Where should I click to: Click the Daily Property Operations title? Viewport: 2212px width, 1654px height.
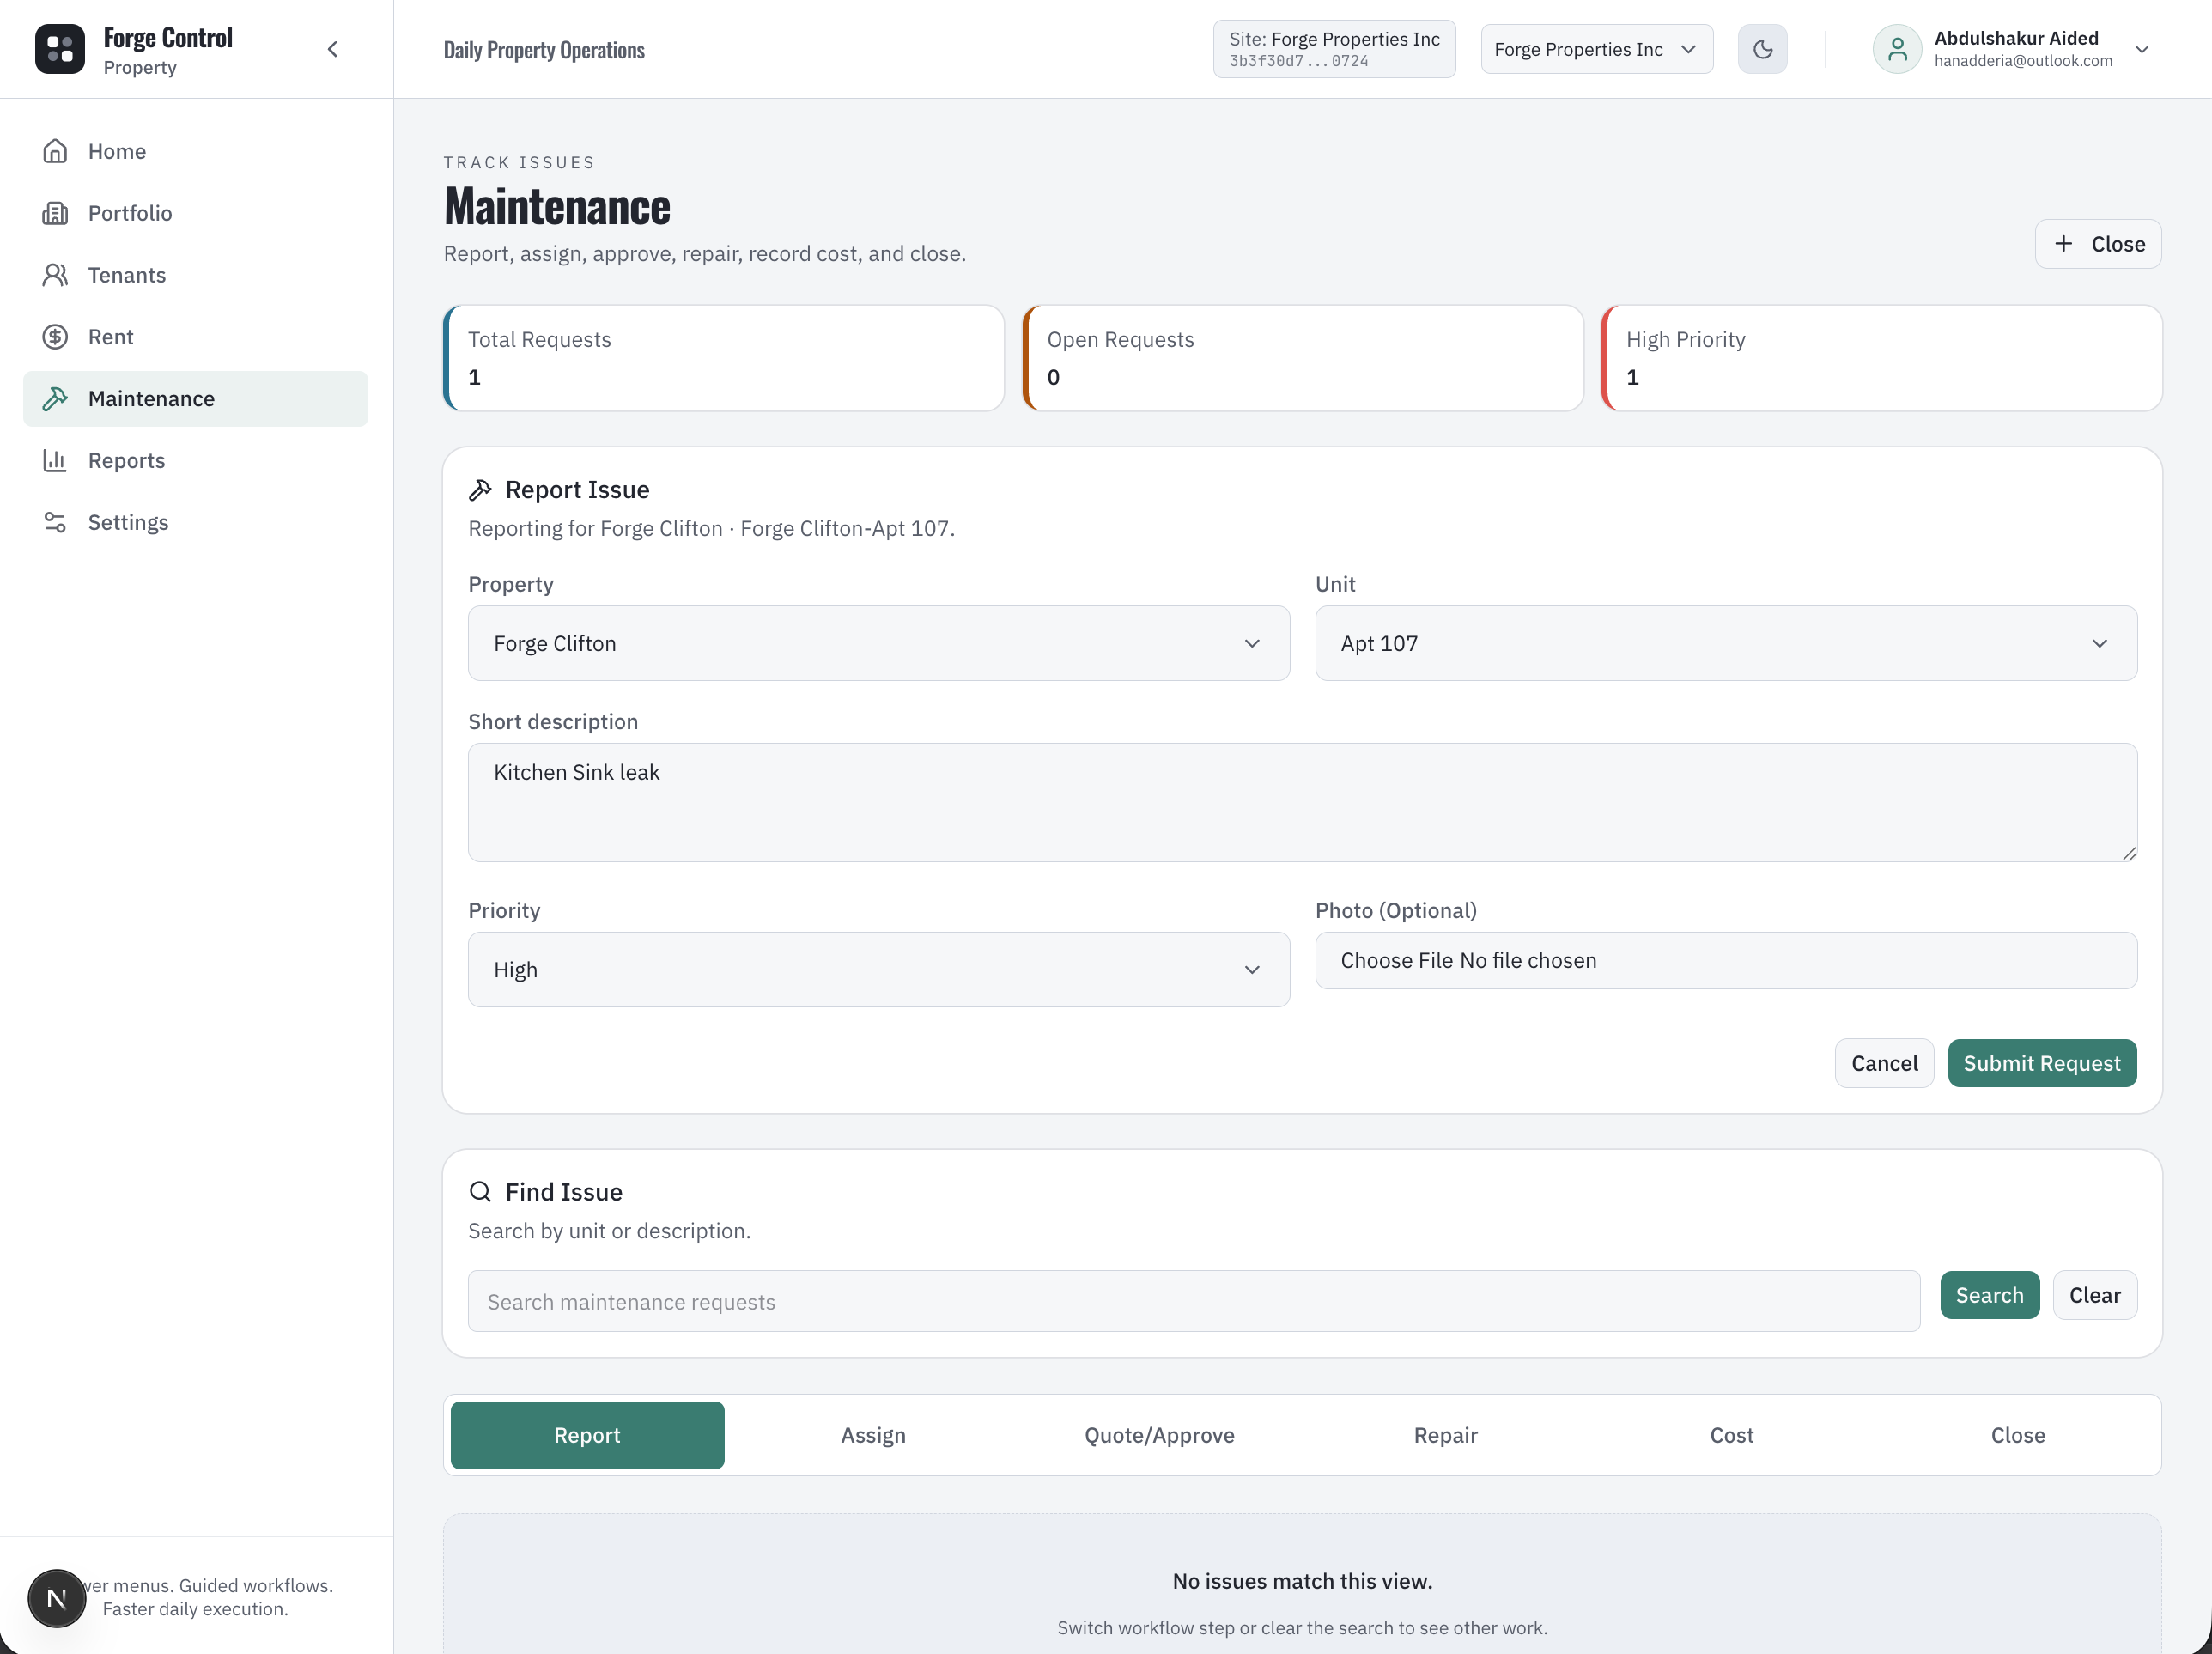544,50
